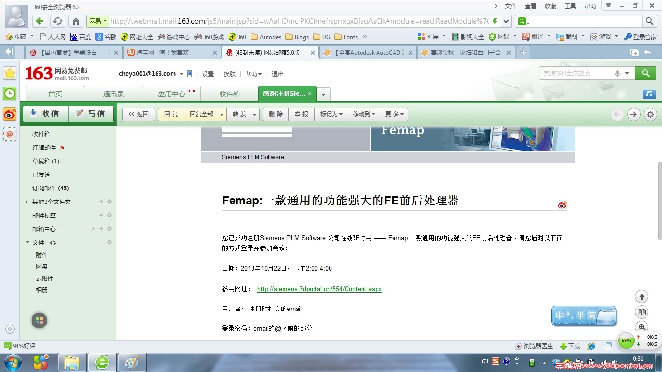Open the 应用中心 tab
This screenshot has width=662, height=372.
coord(172,94)
